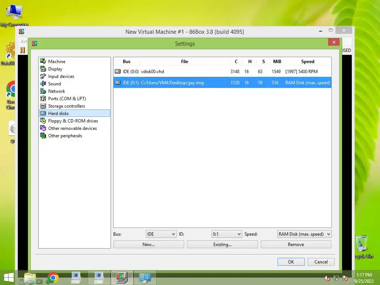Click 86Box icon in main window title
380x285 pixels.
point(21,32)
